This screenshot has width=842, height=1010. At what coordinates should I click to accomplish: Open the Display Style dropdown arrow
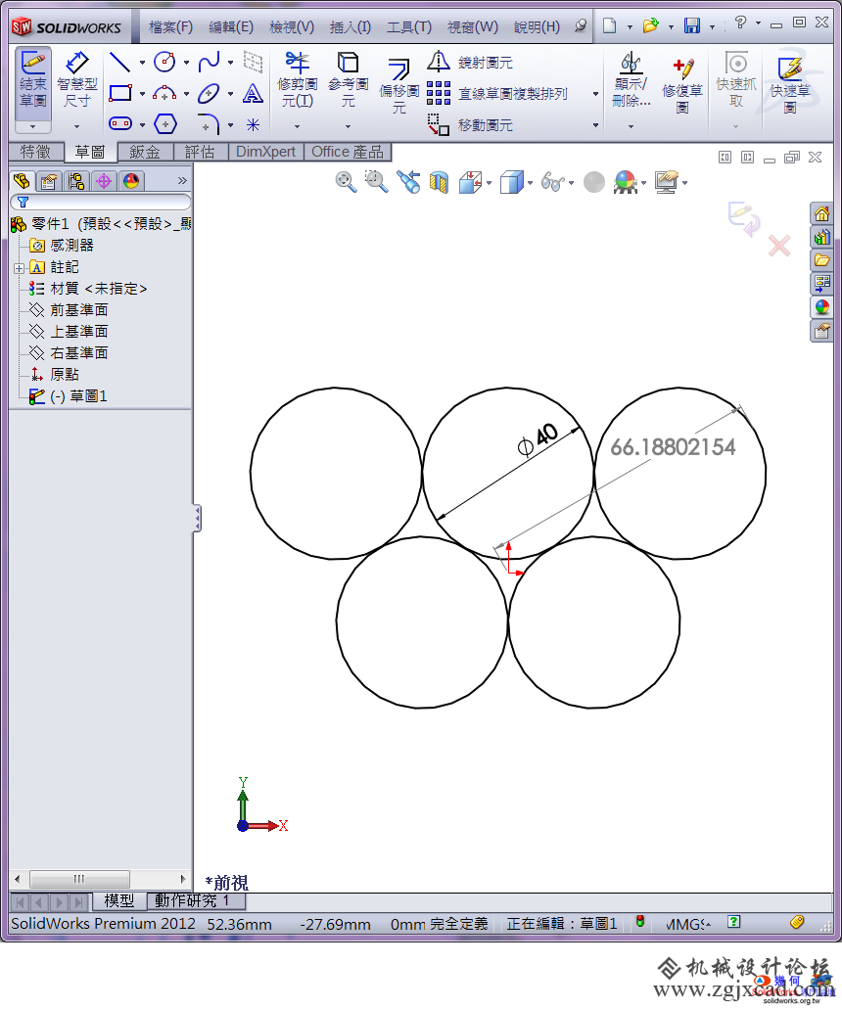pos(530,183)
